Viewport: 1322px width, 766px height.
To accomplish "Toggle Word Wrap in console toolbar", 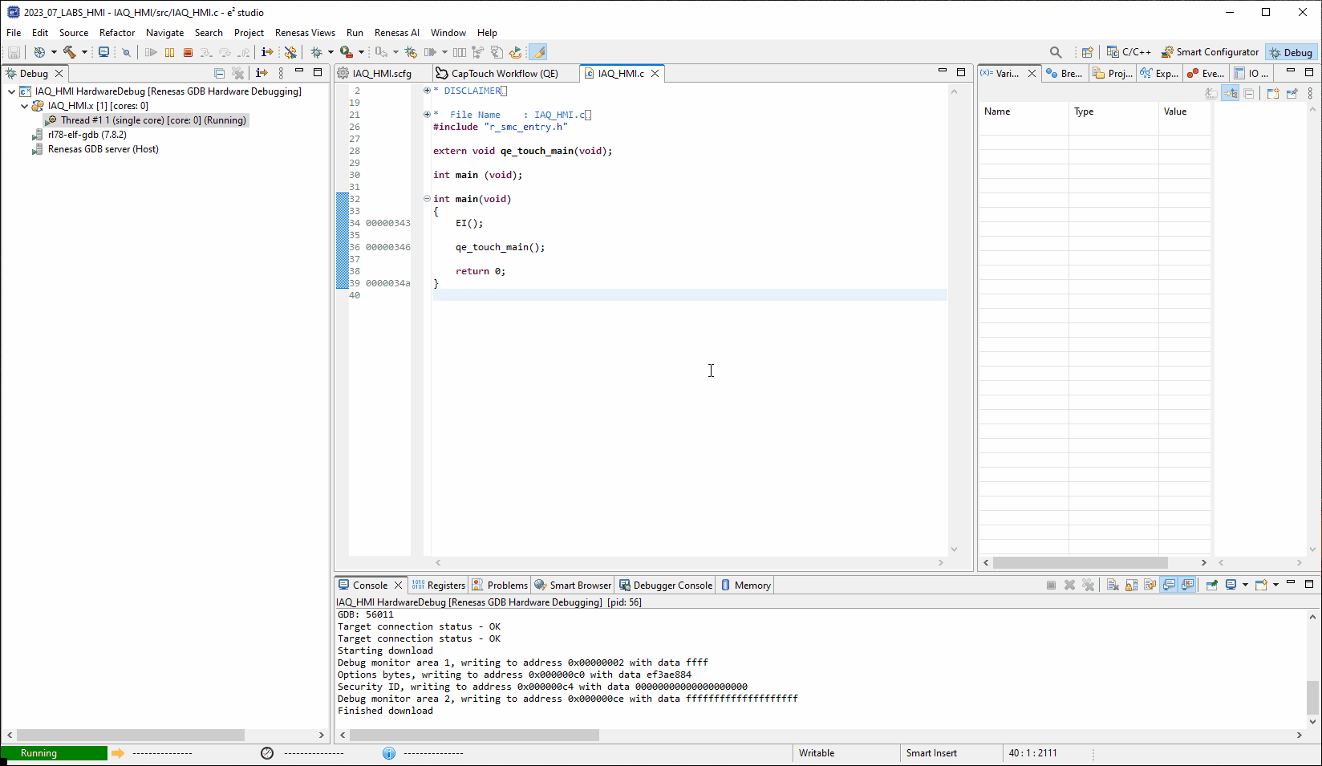I will click(1150, 585).
